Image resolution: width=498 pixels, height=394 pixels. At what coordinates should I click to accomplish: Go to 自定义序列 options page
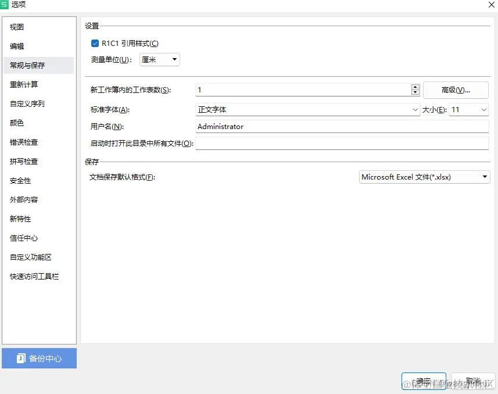click(39, 103)
